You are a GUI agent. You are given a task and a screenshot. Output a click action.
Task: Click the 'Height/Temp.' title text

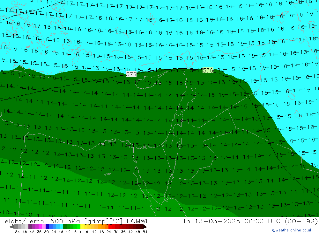pos(24,221)
